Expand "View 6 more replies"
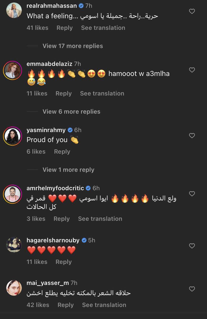Image resolution: width=207 pixels, height=319 pixels. coord(71,112)
